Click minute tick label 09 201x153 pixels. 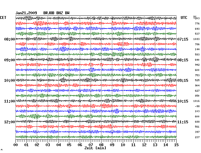(112, 145)
